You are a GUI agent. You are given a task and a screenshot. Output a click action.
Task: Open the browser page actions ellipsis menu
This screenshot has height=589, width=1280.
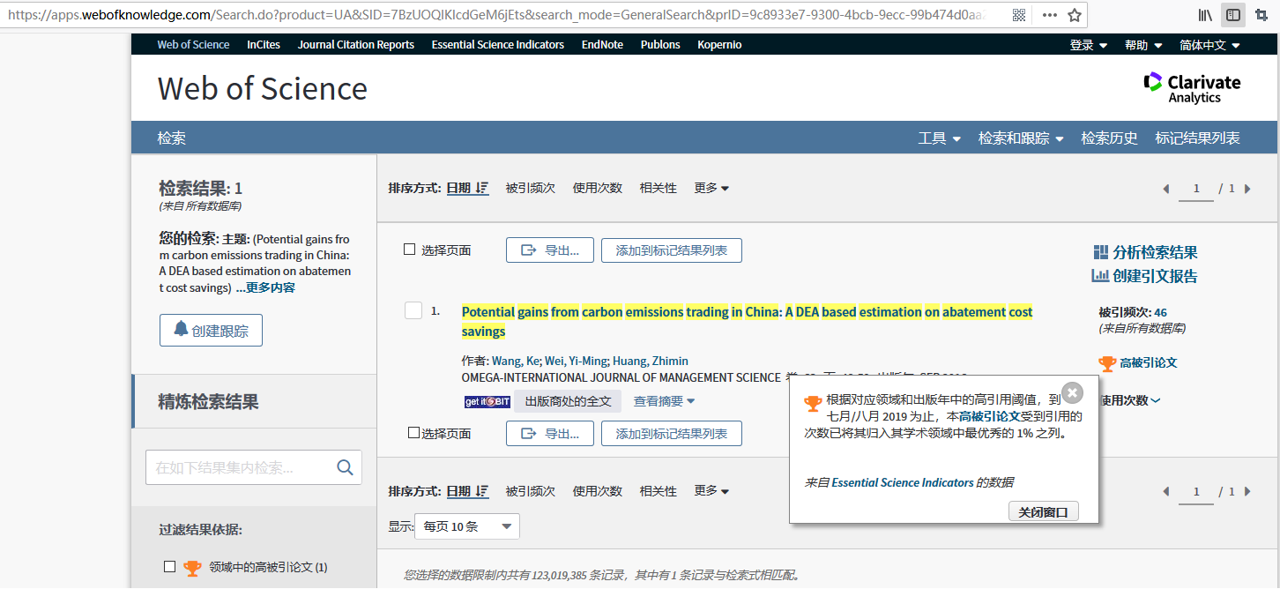coord(1049,15)
